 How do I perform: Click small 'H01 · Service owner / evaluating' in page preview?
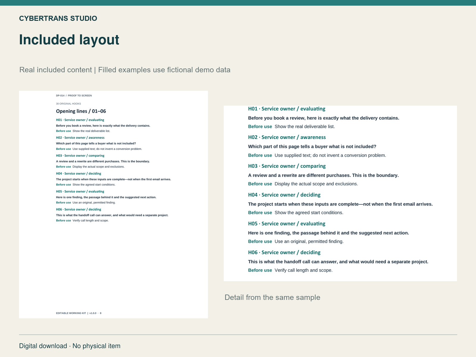coord(80,120)
